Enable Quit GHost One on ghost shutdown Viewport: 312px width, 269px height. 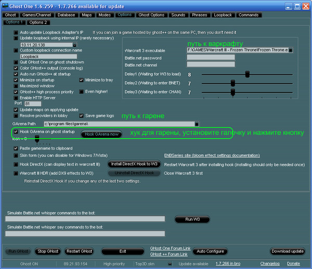click(16, 62)
